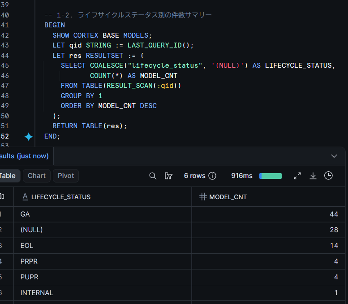The image size is (348, 304).
Task: Click the RESULTSET keyword on line 44
Action: click(104, 56)
